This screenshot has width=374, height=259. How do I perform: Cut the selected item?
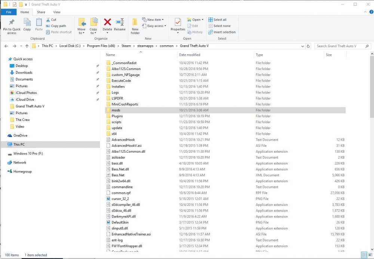(x=51, y=19)
